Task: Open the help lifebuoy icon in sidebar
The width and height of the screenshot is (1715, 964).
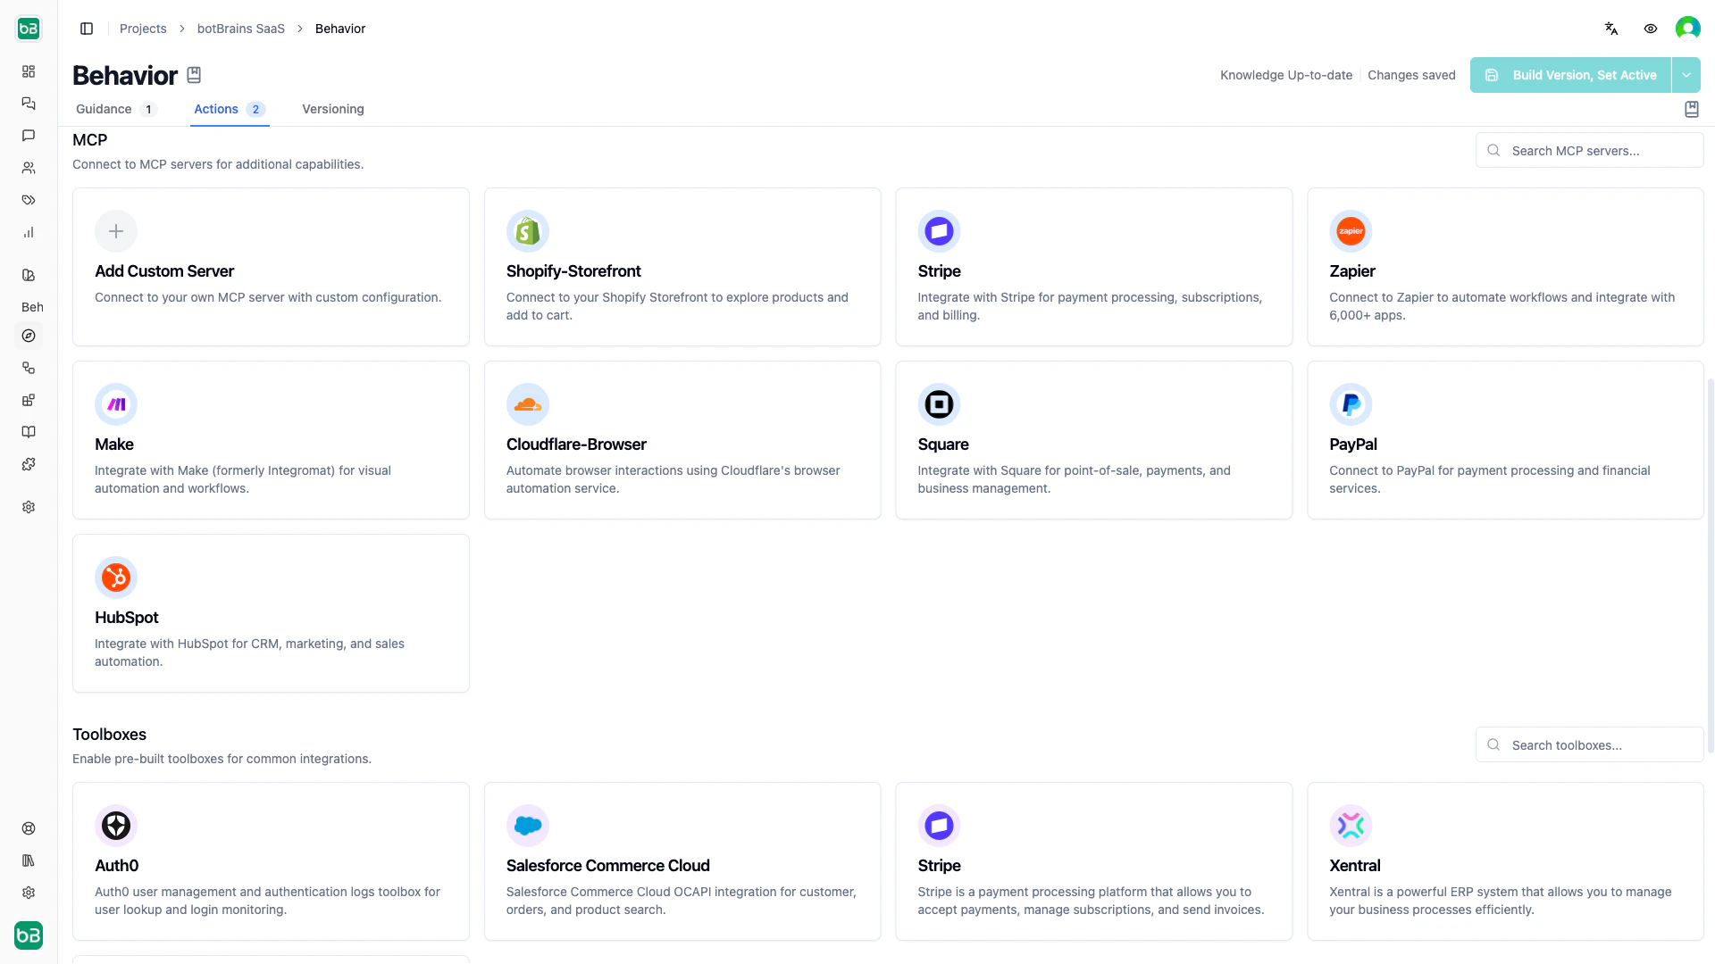Action: 29,828
